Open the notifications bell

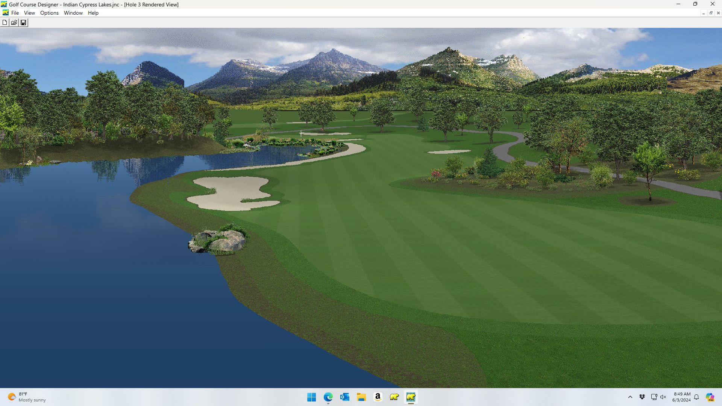pyautogui.click(x=696, y=397)
